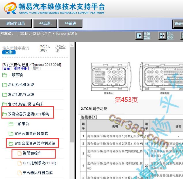The width and height of the screenshot is (183, 179).
Task: Click the 连接器[B] connector diagram
Action: 161,77
